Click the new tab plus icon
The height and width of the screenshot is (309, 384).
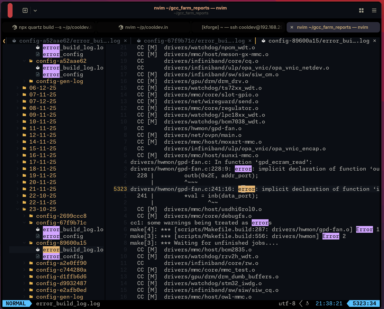coord(25,10)
